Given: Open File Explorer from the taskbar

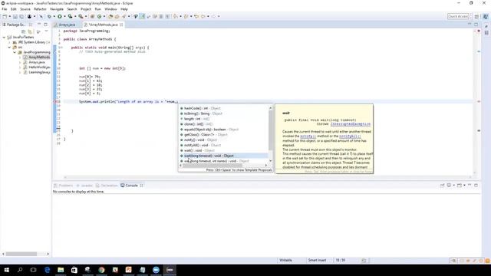Looking at the screenshot, I should (x=61, y=270).
